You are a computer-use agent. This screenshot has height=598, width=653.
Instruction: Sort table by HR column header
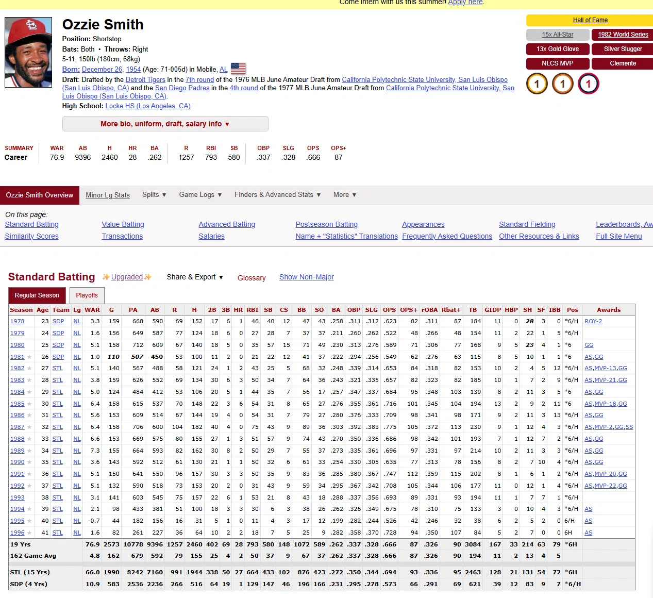tap(238, 310)
